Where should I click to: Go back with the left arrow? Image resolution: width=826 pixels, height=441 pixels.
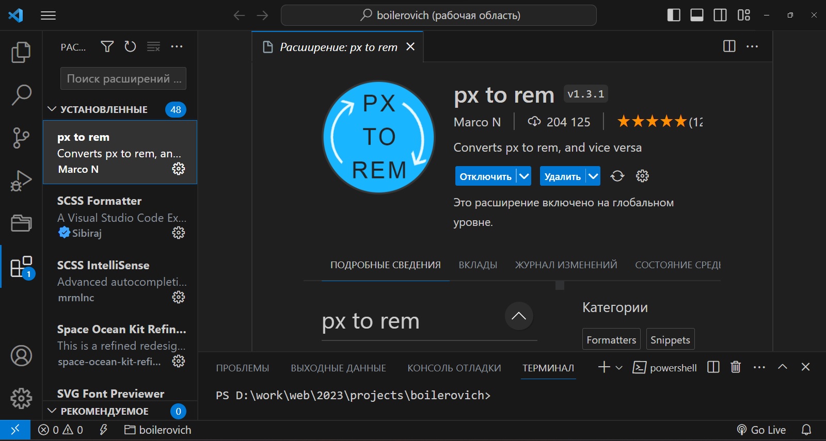tap(239, 15)
